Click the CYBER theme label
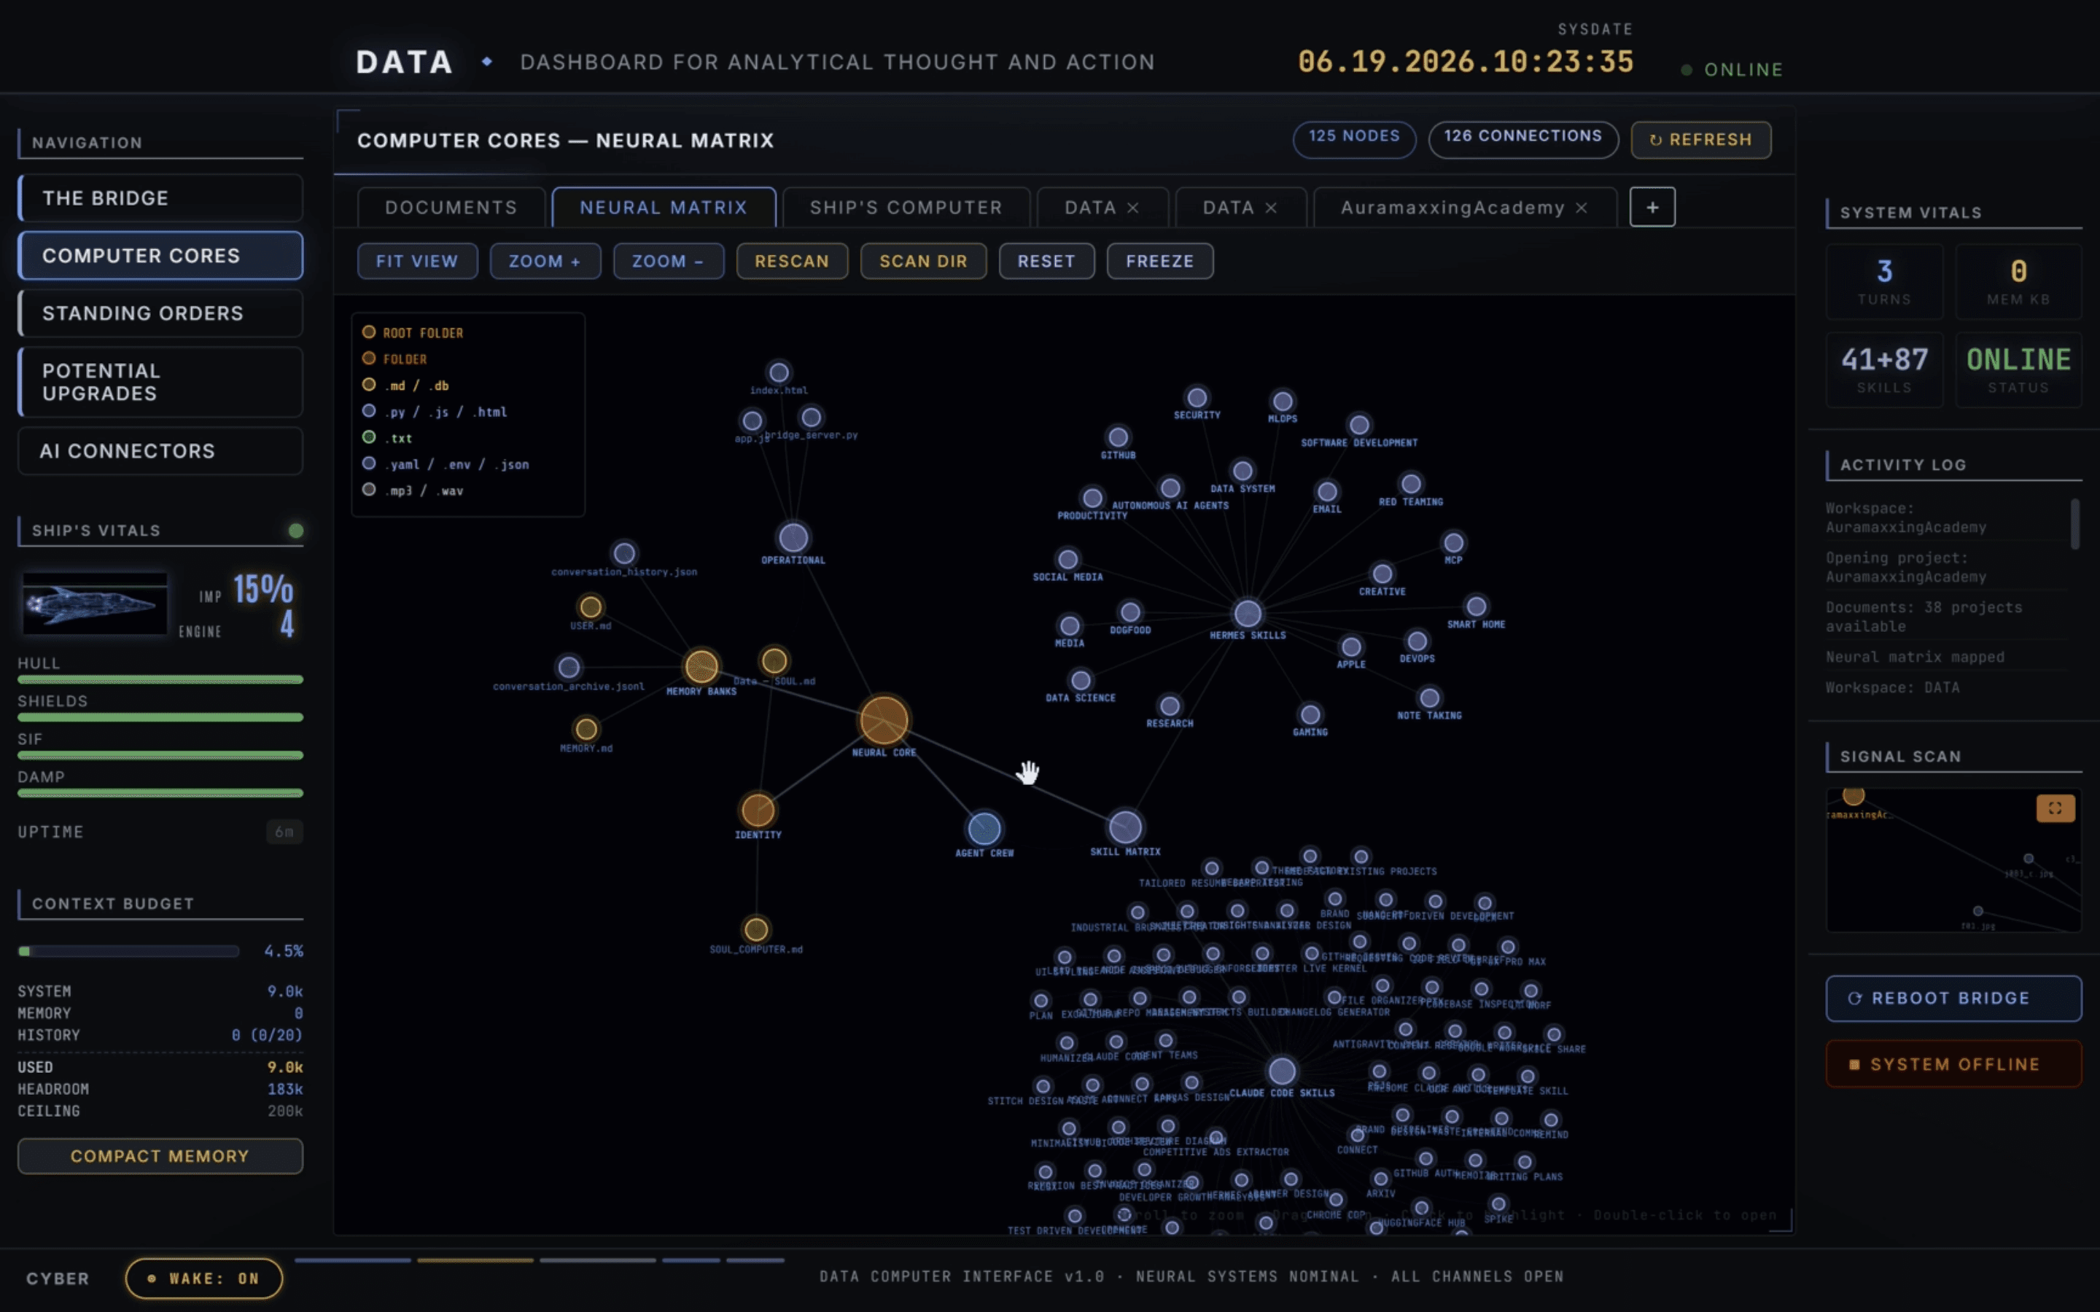This screenshot has width=2100, height=1312. 58,1278
